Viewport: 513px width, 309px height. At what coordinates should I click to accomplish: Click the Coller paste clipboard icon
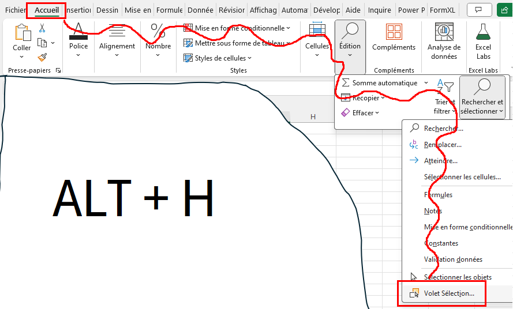tap(22, 37)
